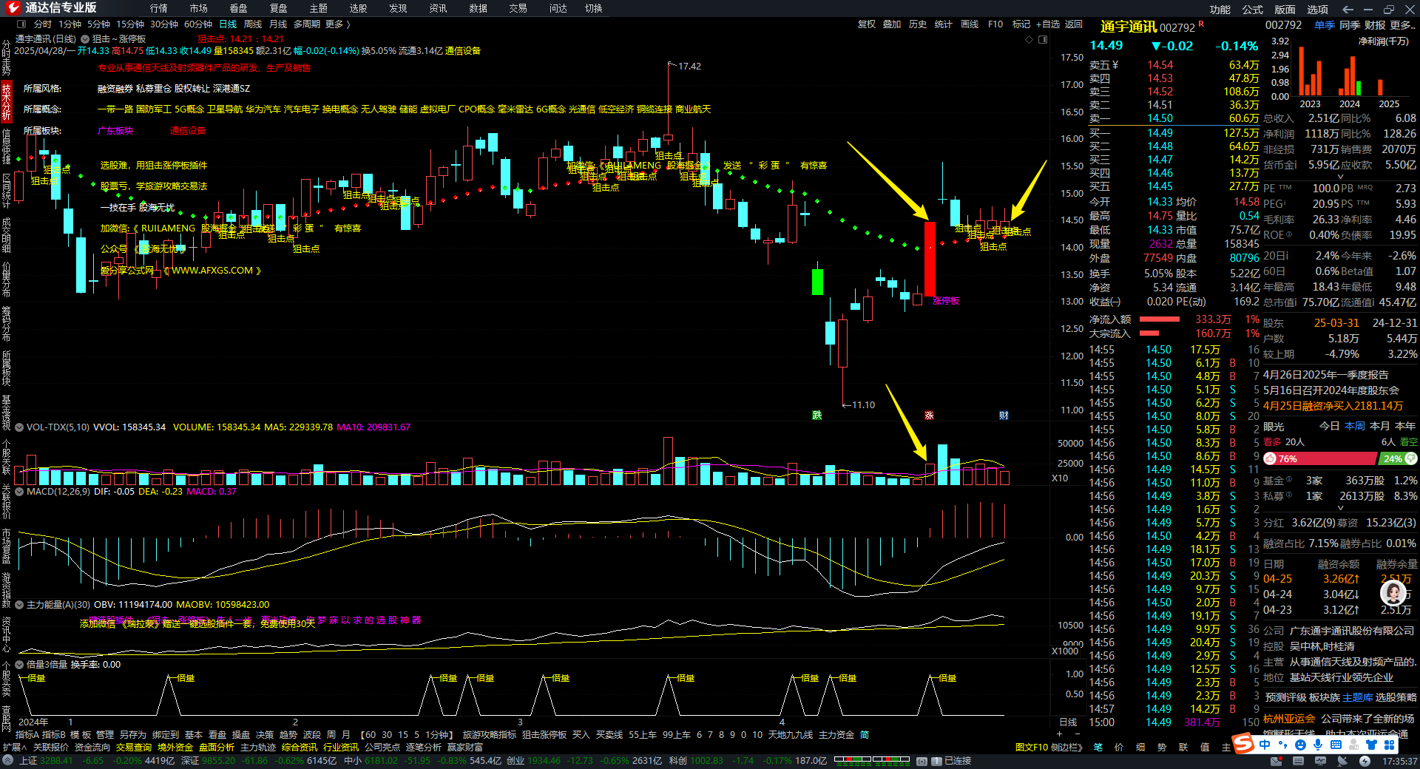Image resolution: width=1420 pixels, height=769 pixels.
Task: Click the assistant avatar icon on right panel
Action: tap(1393, 592)
